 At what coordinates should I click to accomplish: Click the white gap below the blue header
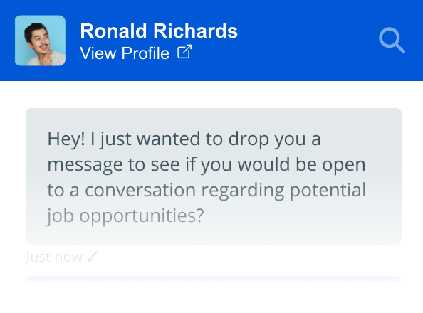[211, 95]
